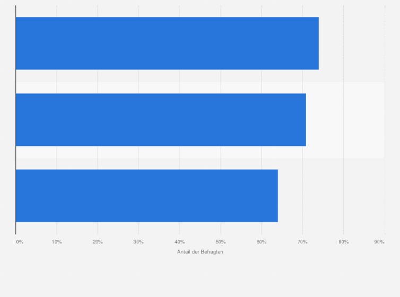Screen dimensions: 400x297
Task: Click the 90% axis label
Action: [x=379, y=242]
